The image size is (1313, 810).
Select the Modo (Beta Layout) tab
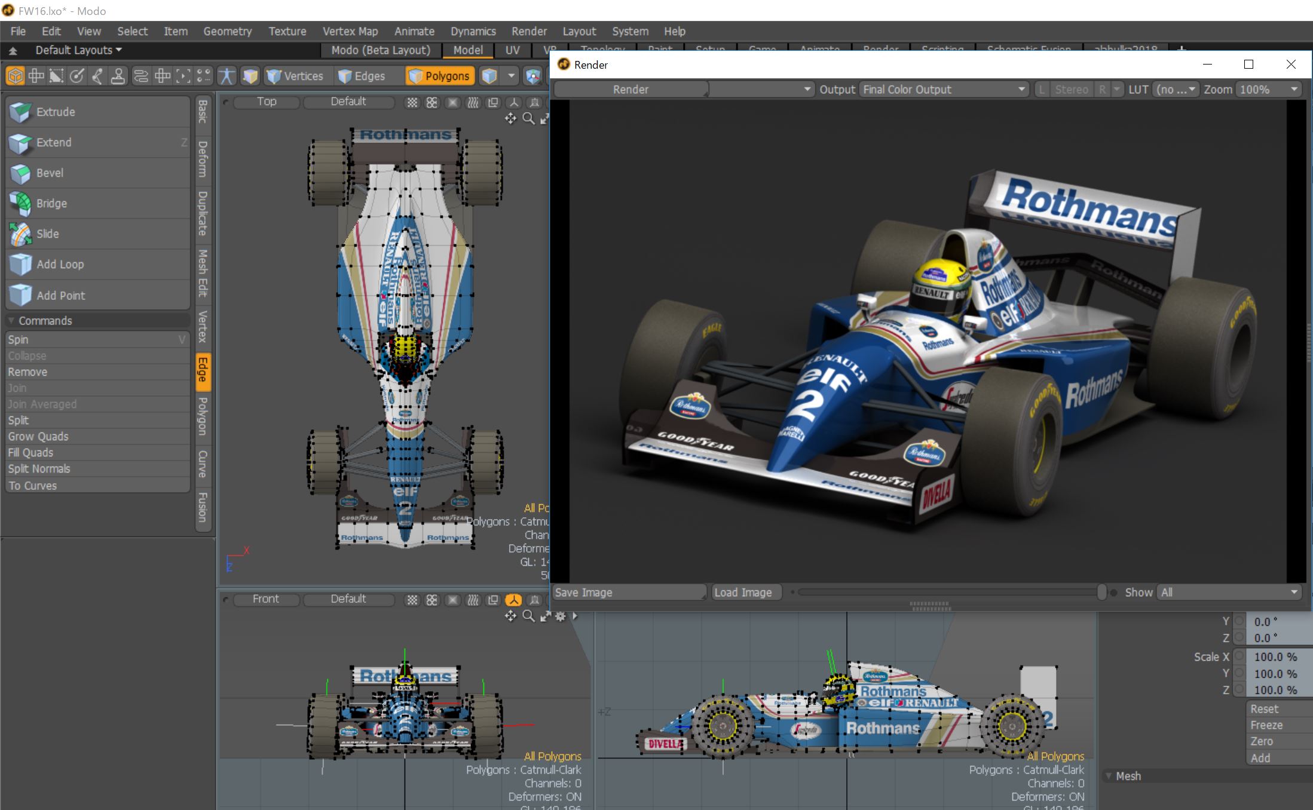coord(381,50)
